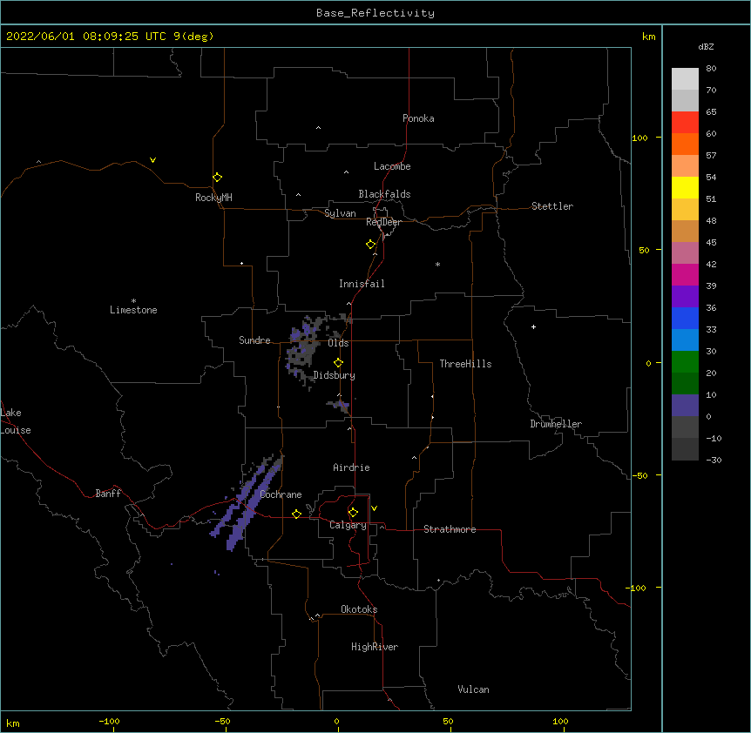Click the Stettler label
The image size is (751, 733).
(x=552, y=206)
